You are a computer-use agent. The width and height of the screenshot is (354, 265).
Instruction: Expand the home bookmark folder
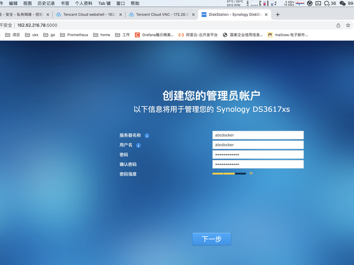click(x=102, y=35)
